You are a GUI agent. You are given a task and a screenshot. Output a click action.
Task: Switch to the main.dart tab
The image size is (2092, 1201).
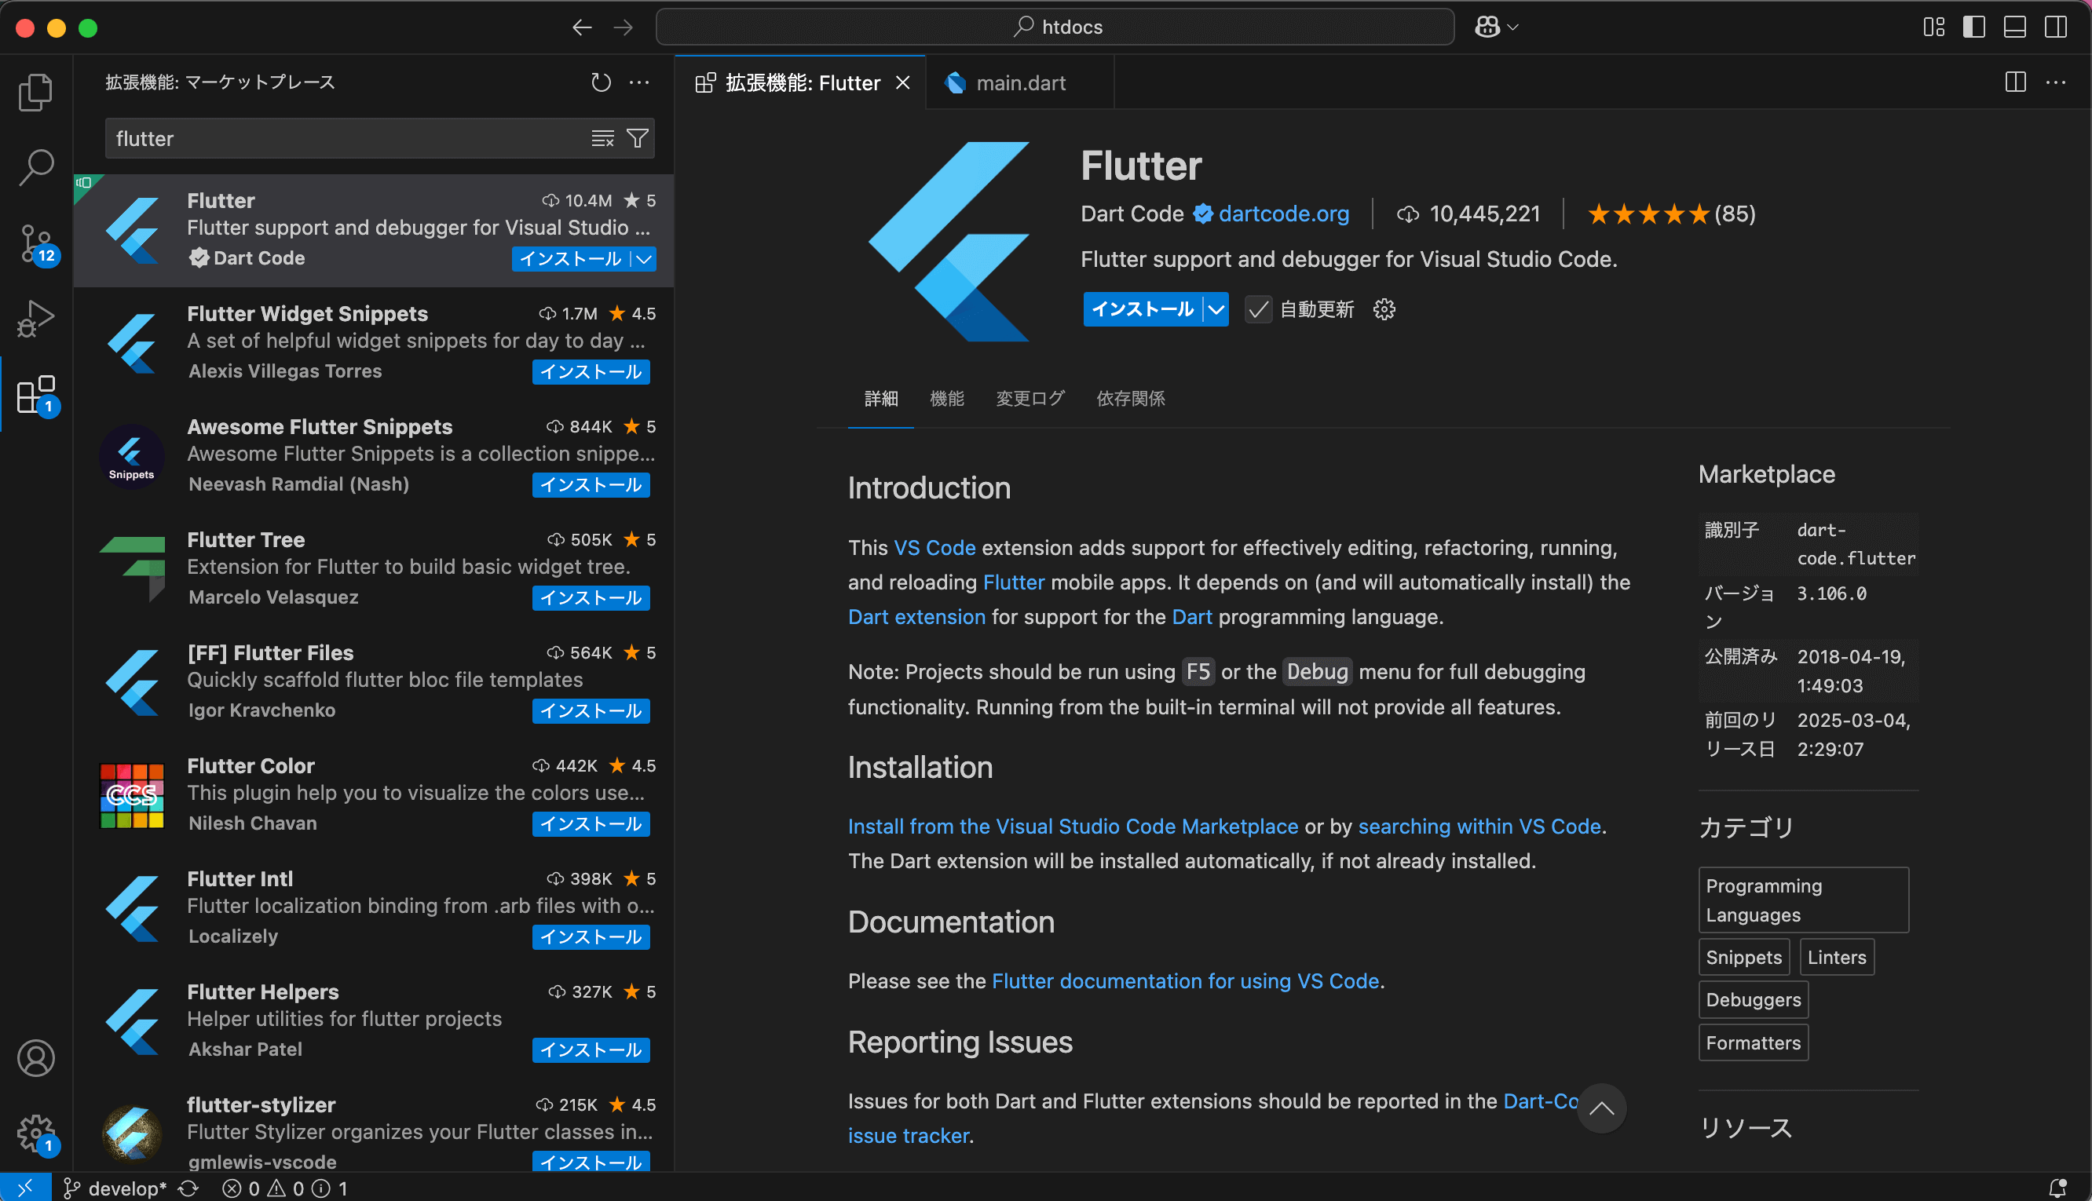point(1019,82)
